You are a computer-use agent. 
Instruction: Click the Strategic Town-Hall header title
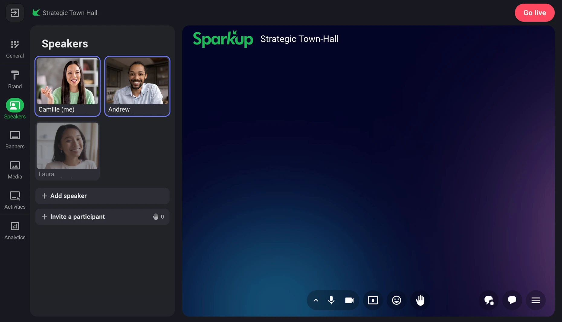click(x=70, y=13)
